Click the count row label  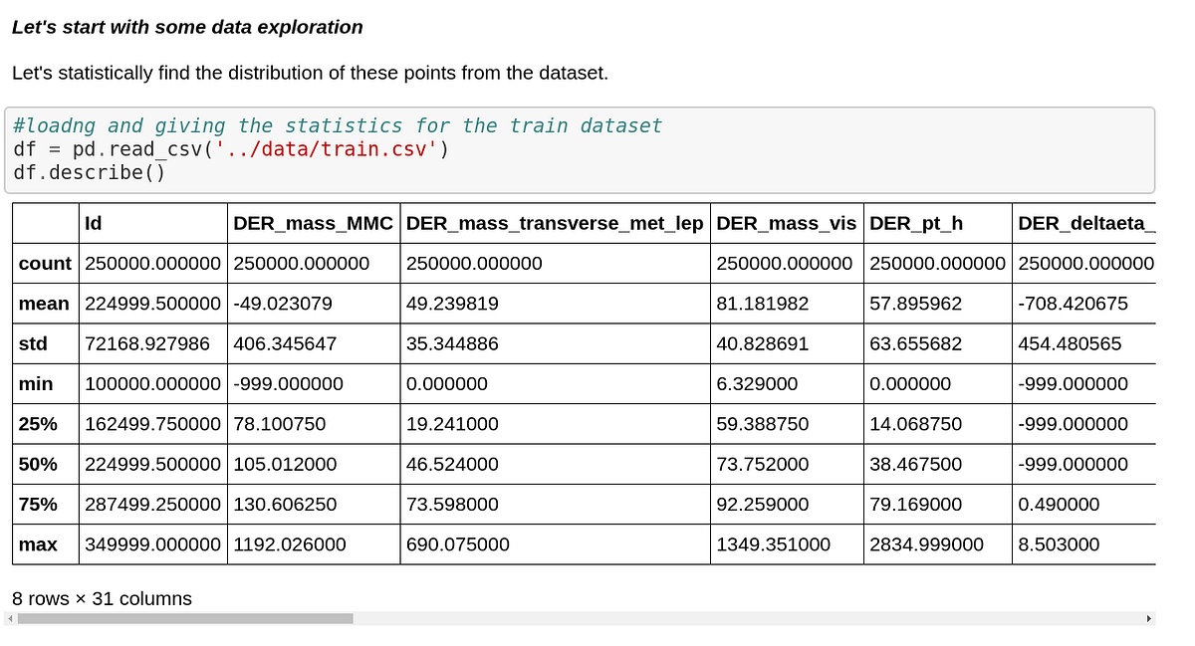44,263
